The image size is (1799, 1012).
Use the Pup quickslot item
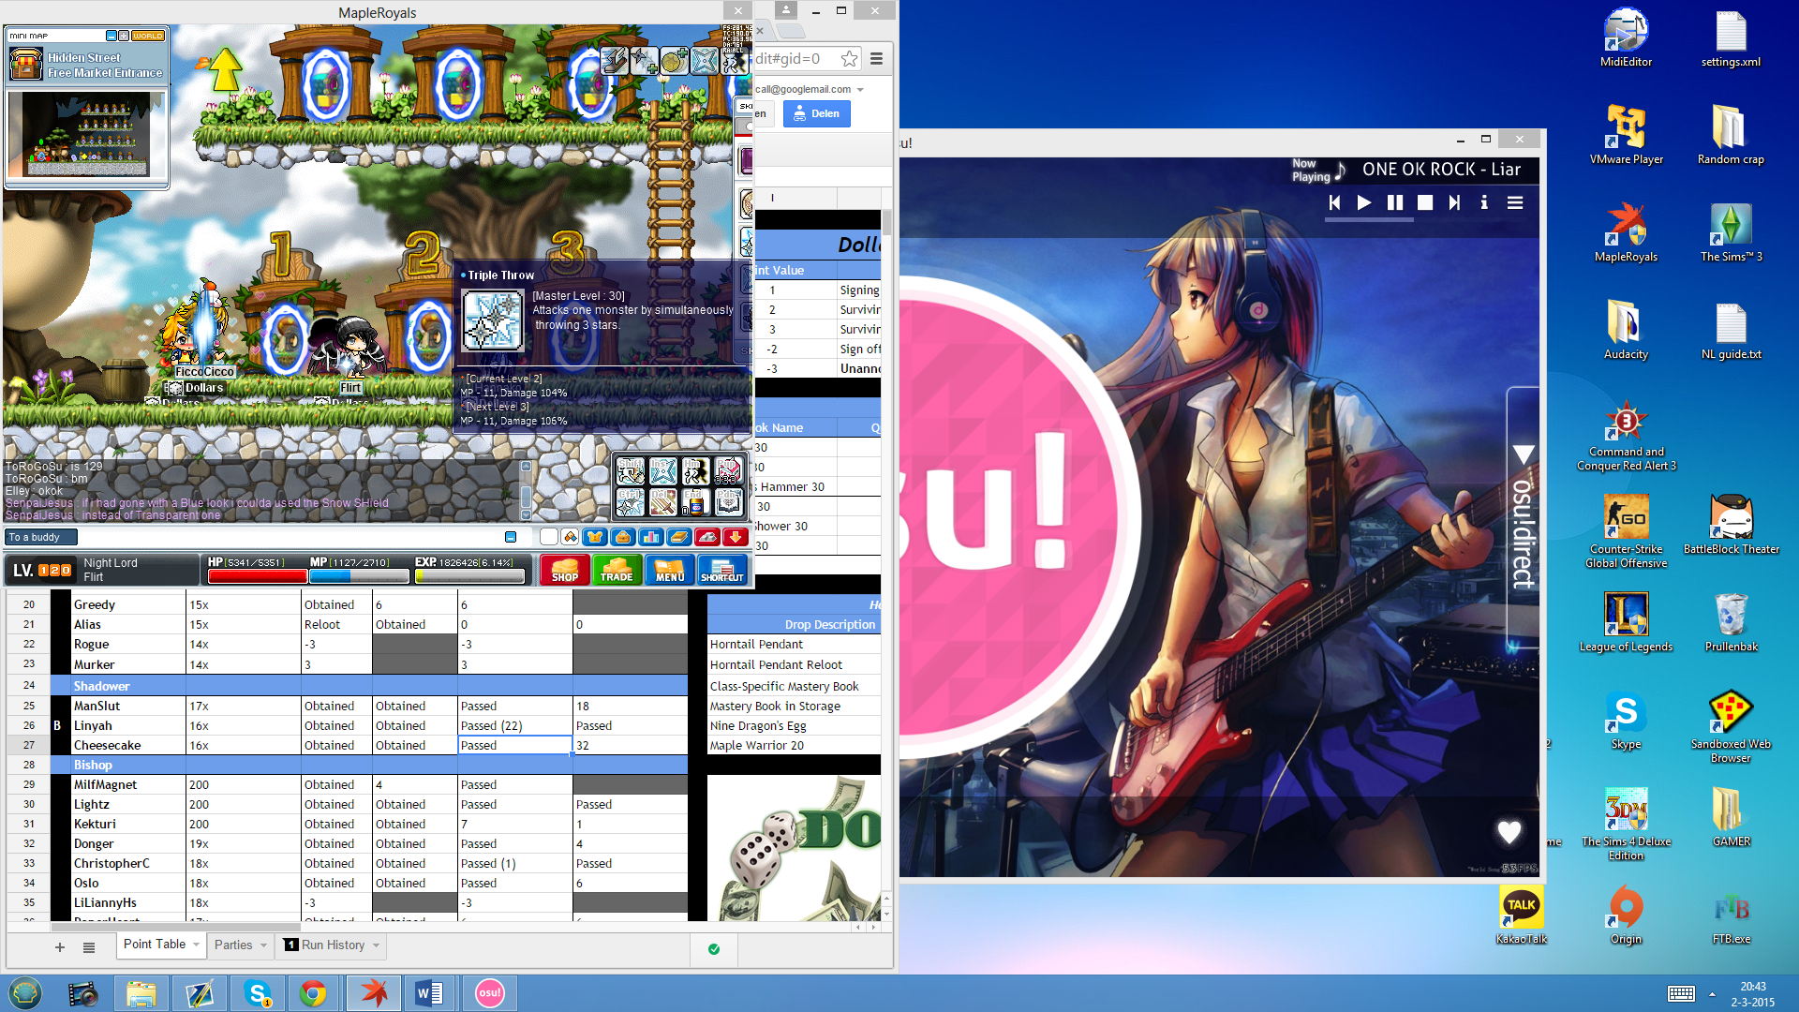729,470
